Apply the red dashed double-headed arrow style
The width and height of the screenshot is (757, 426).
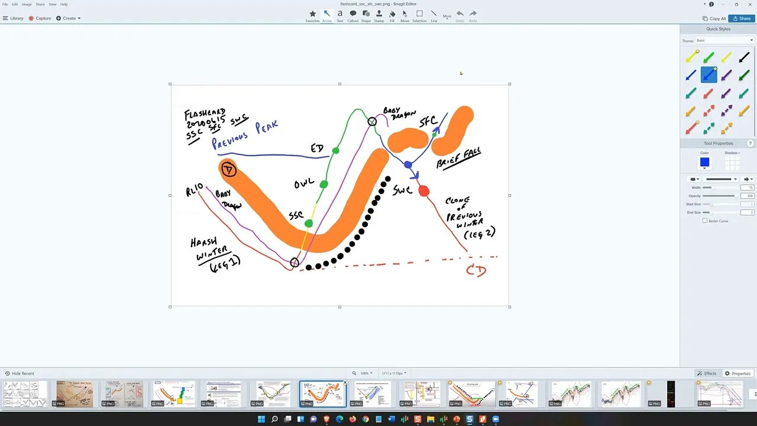709,111
